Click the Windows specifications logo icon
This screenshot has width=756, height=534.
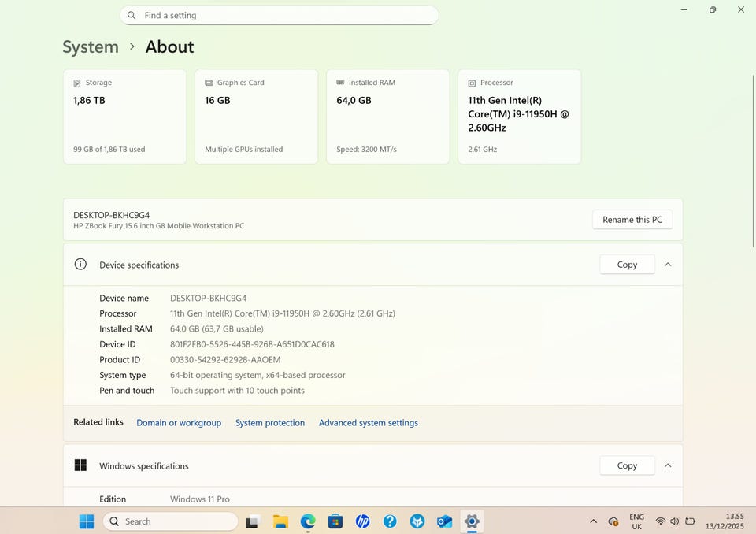pos(80,465)
